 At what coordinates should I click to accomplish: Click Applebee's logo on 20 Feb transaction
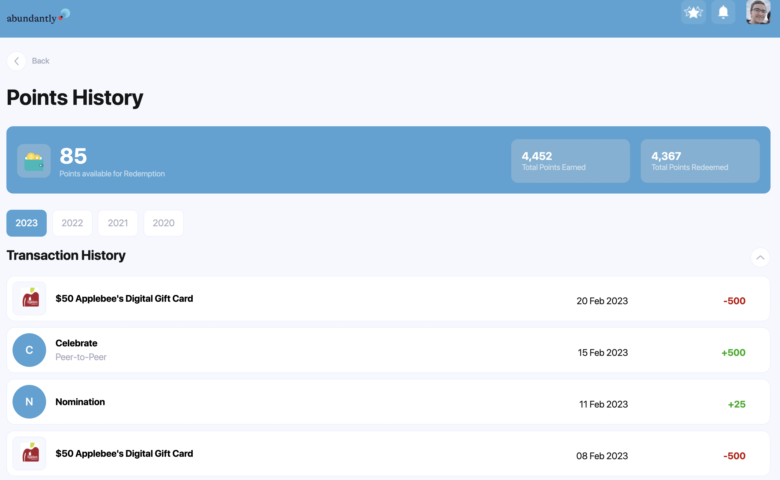[x=30, y=298]
